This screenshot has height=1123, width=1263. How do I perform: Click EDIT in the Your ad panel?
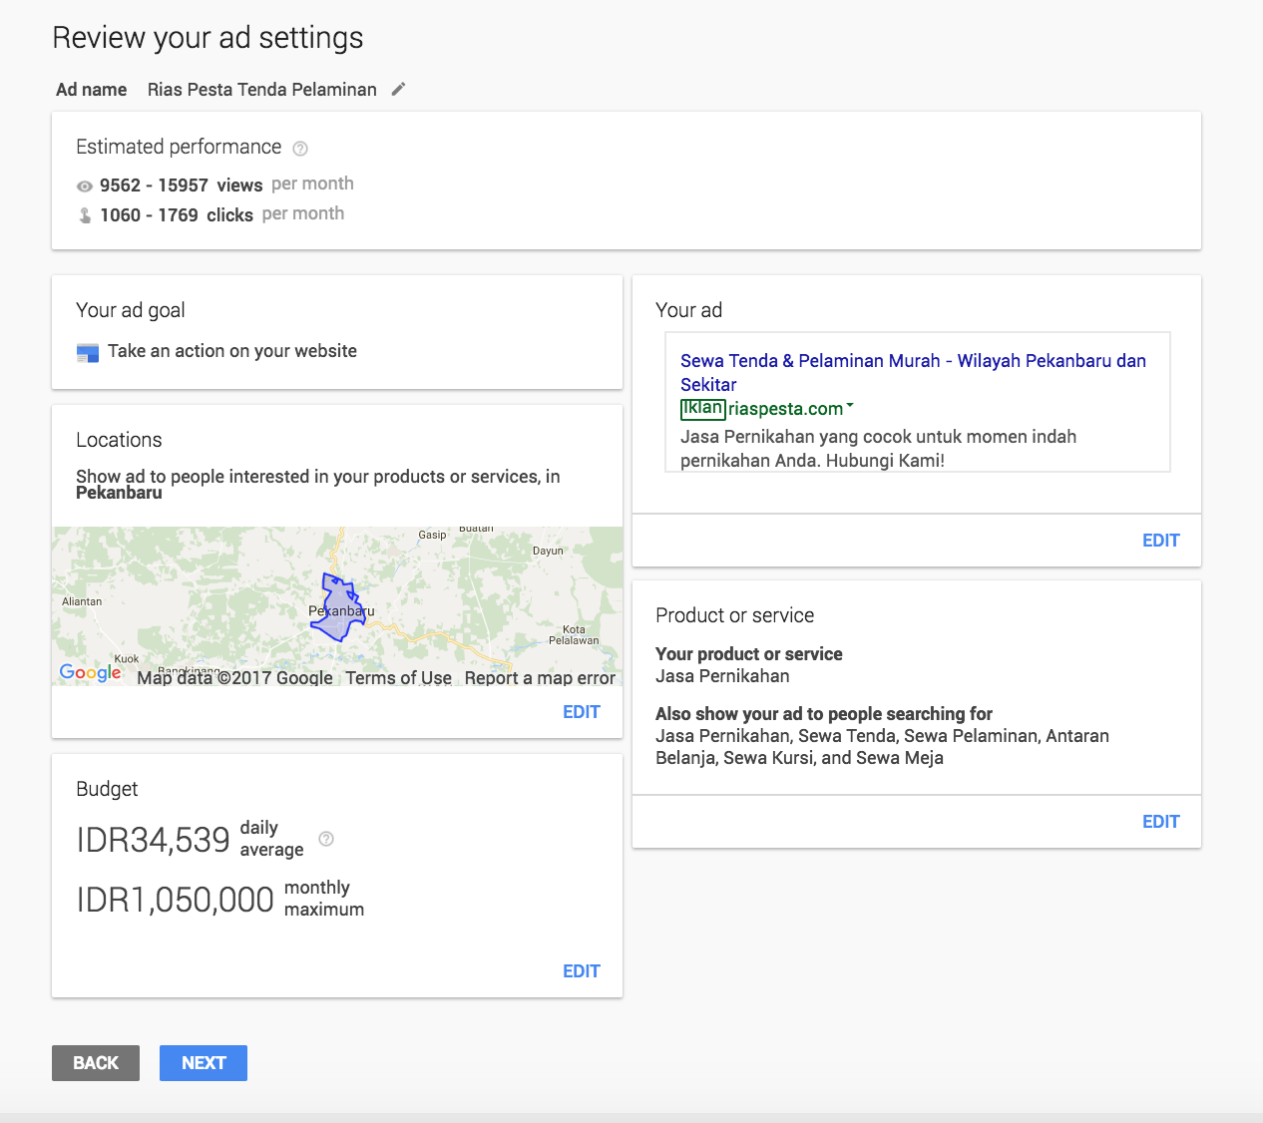(1160, 540)
